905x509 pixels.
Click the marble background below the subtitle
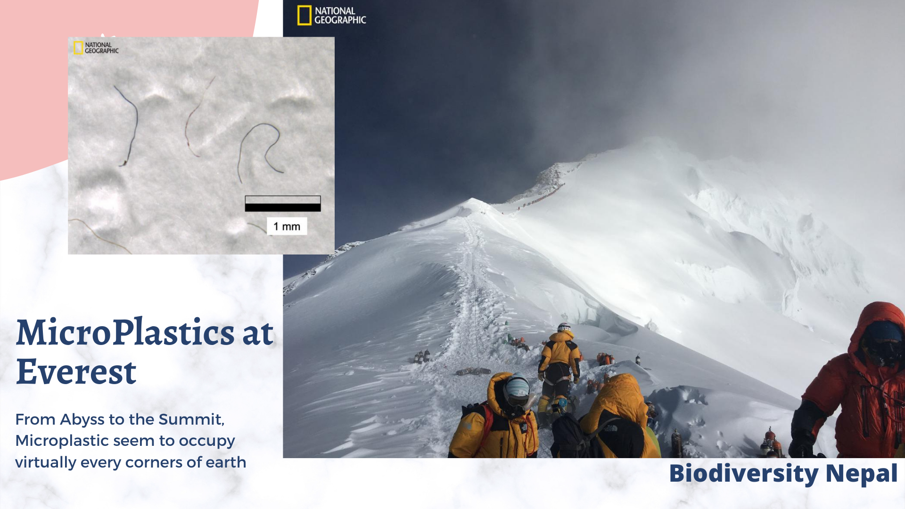click(141, 490)
